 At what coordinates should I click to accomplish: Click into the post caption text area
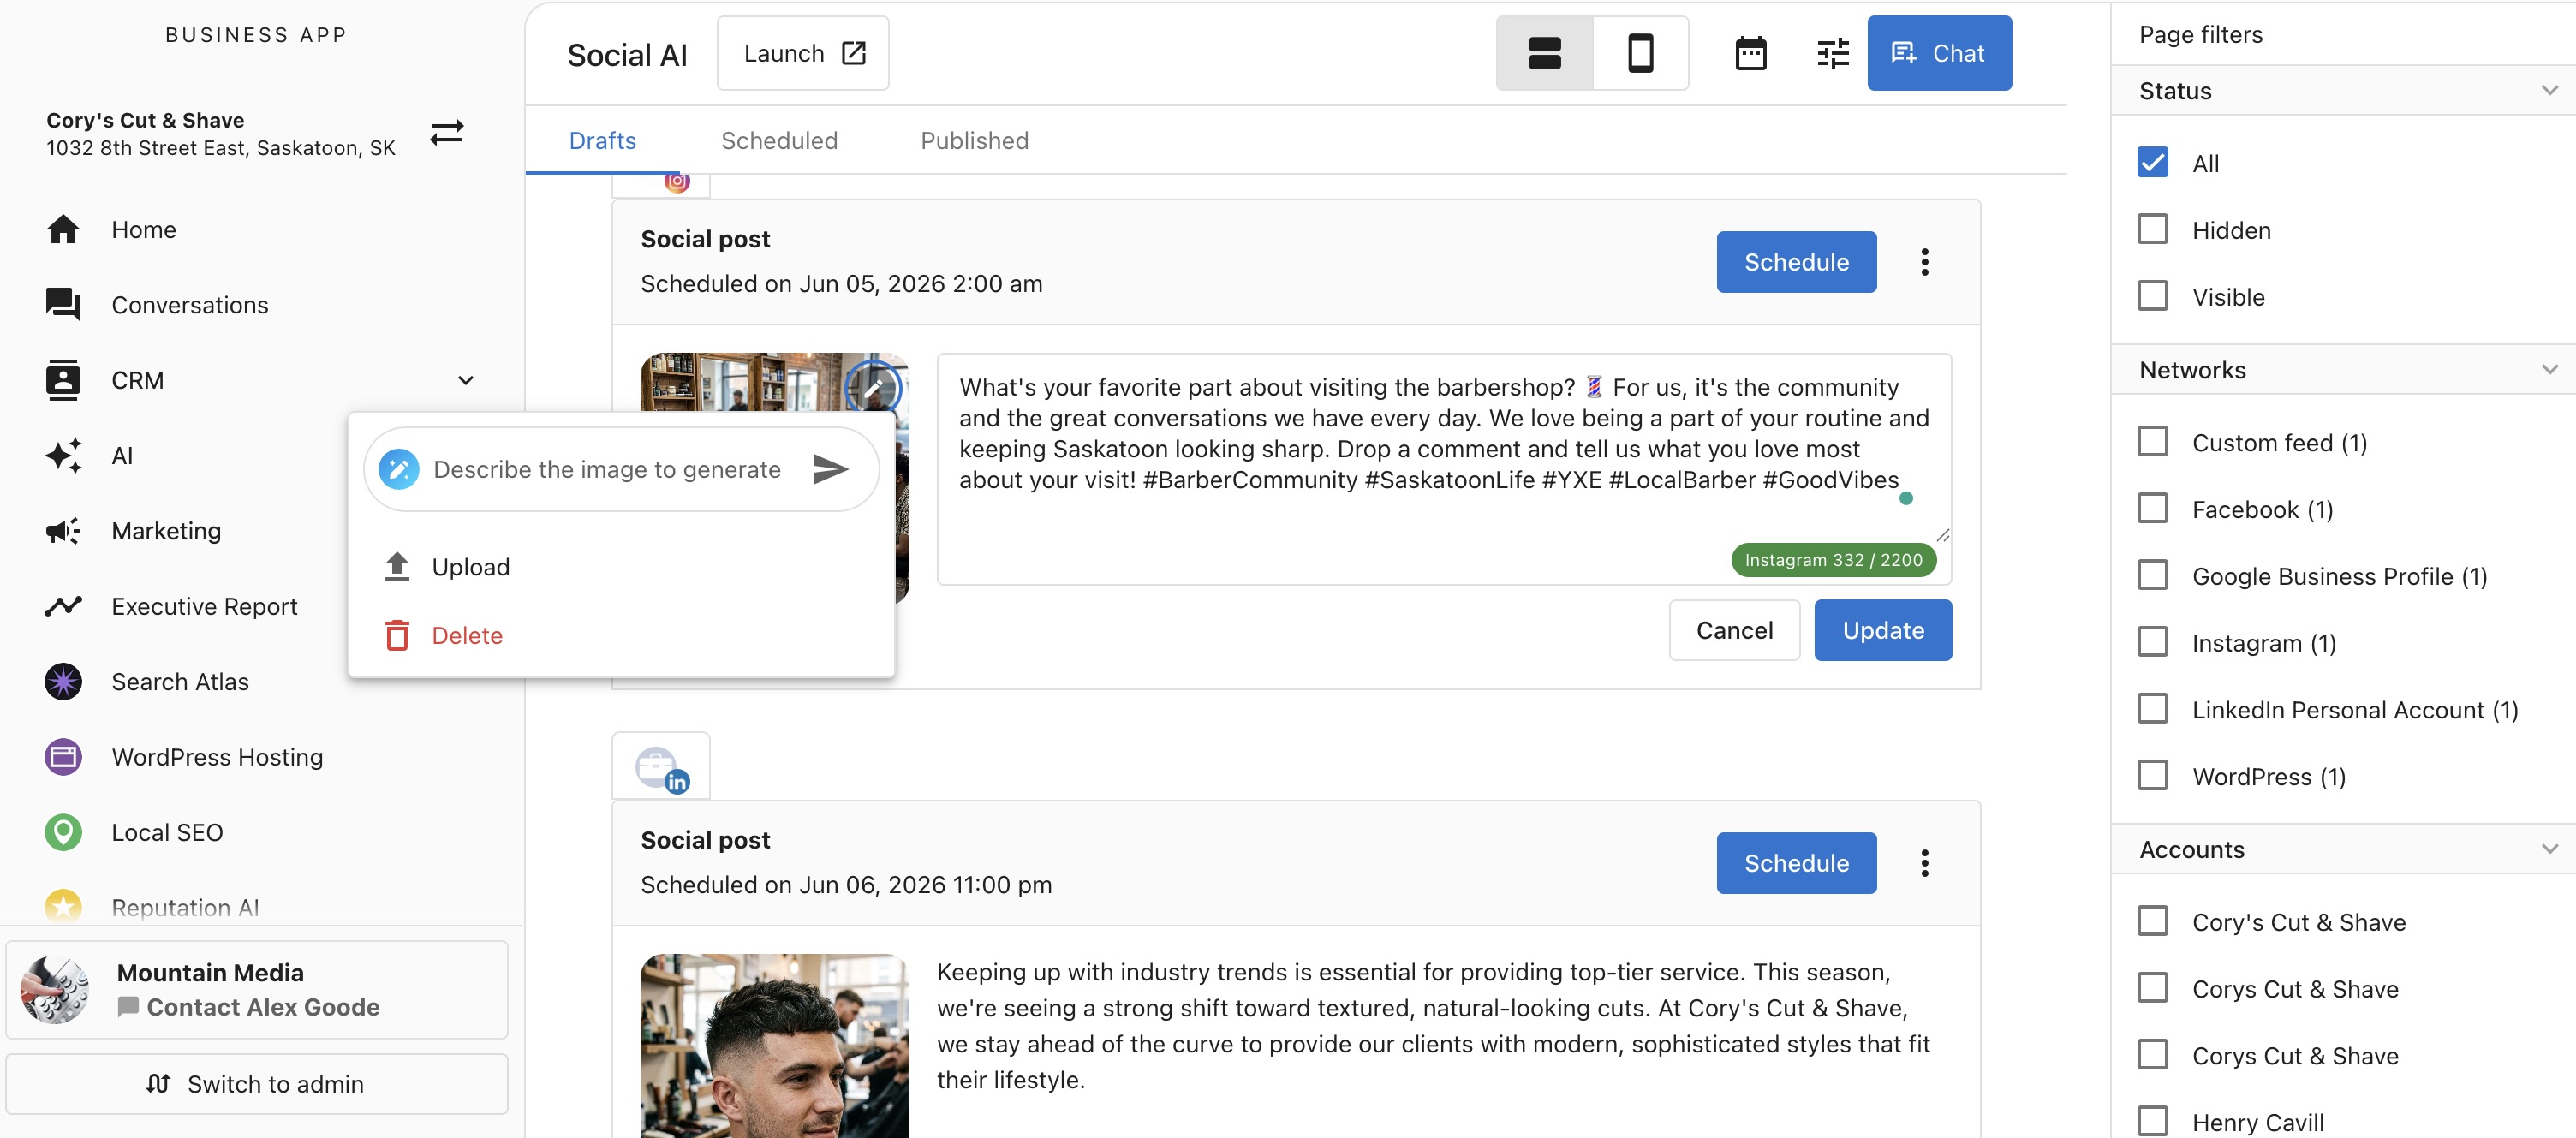coord(1443,468)
